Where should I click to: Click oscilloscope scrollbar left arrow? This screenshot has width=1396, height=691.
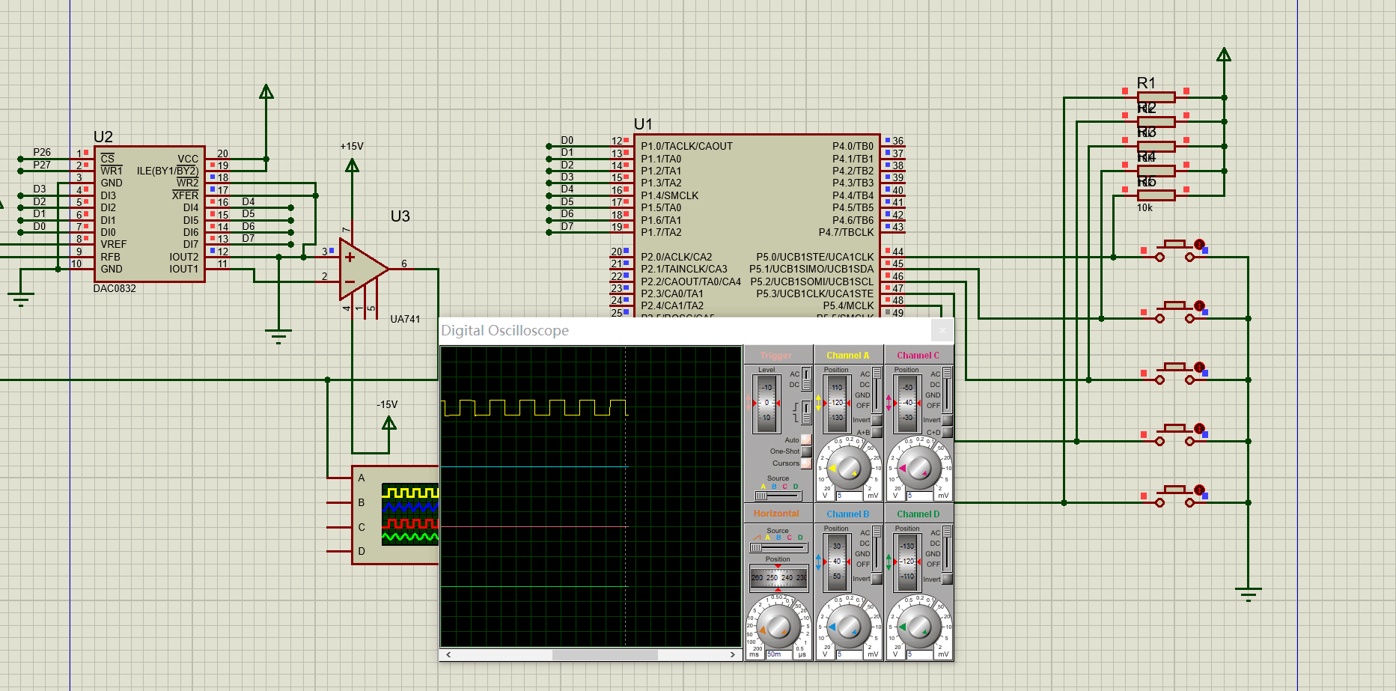click(x=448, y=654)
